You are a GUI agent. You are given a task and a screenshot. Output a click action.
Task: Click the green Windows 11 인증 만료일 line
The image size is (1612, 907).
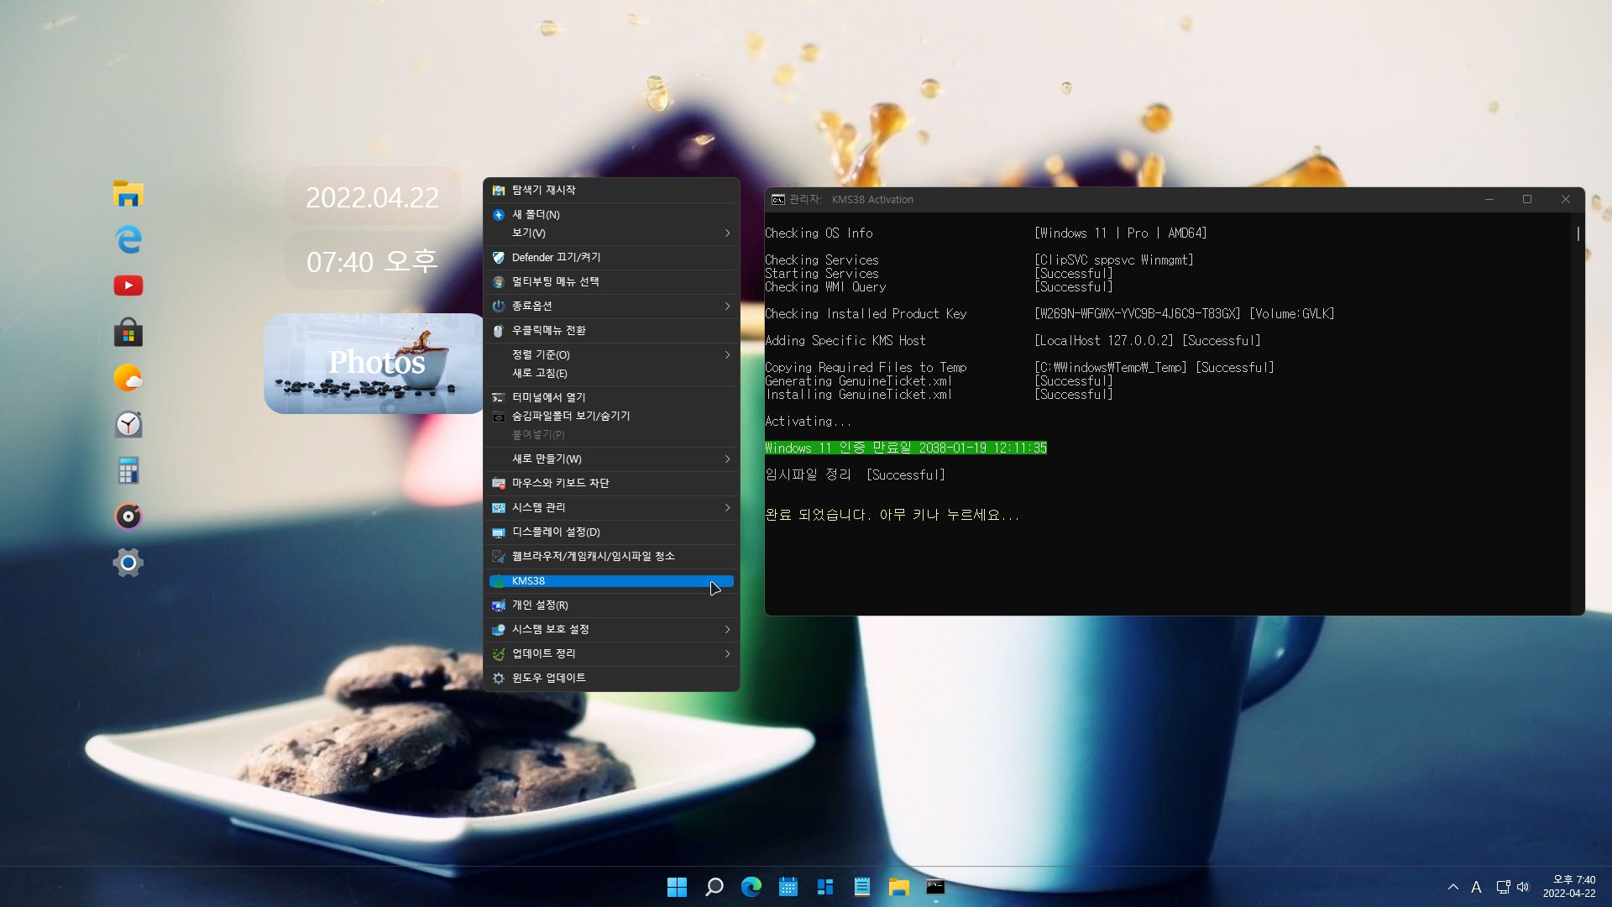(906, 448)
